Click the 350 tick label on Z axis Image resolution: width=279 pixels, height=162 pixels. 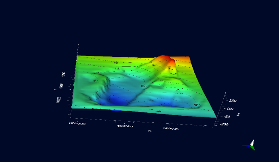tap(233, 101)
